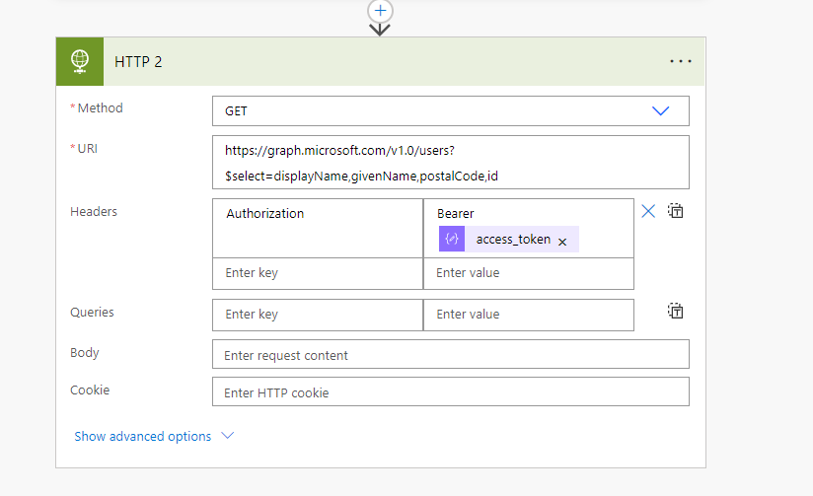
Task: Open the HTTP 2 ellipsis menu
Action: [x=680, y=61]
